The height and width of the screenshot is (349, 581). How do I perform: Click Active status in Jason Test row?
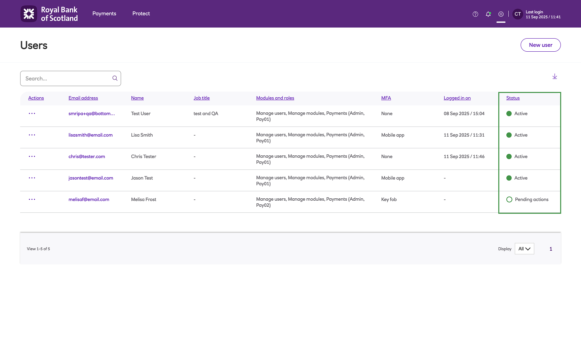(521, 178)
